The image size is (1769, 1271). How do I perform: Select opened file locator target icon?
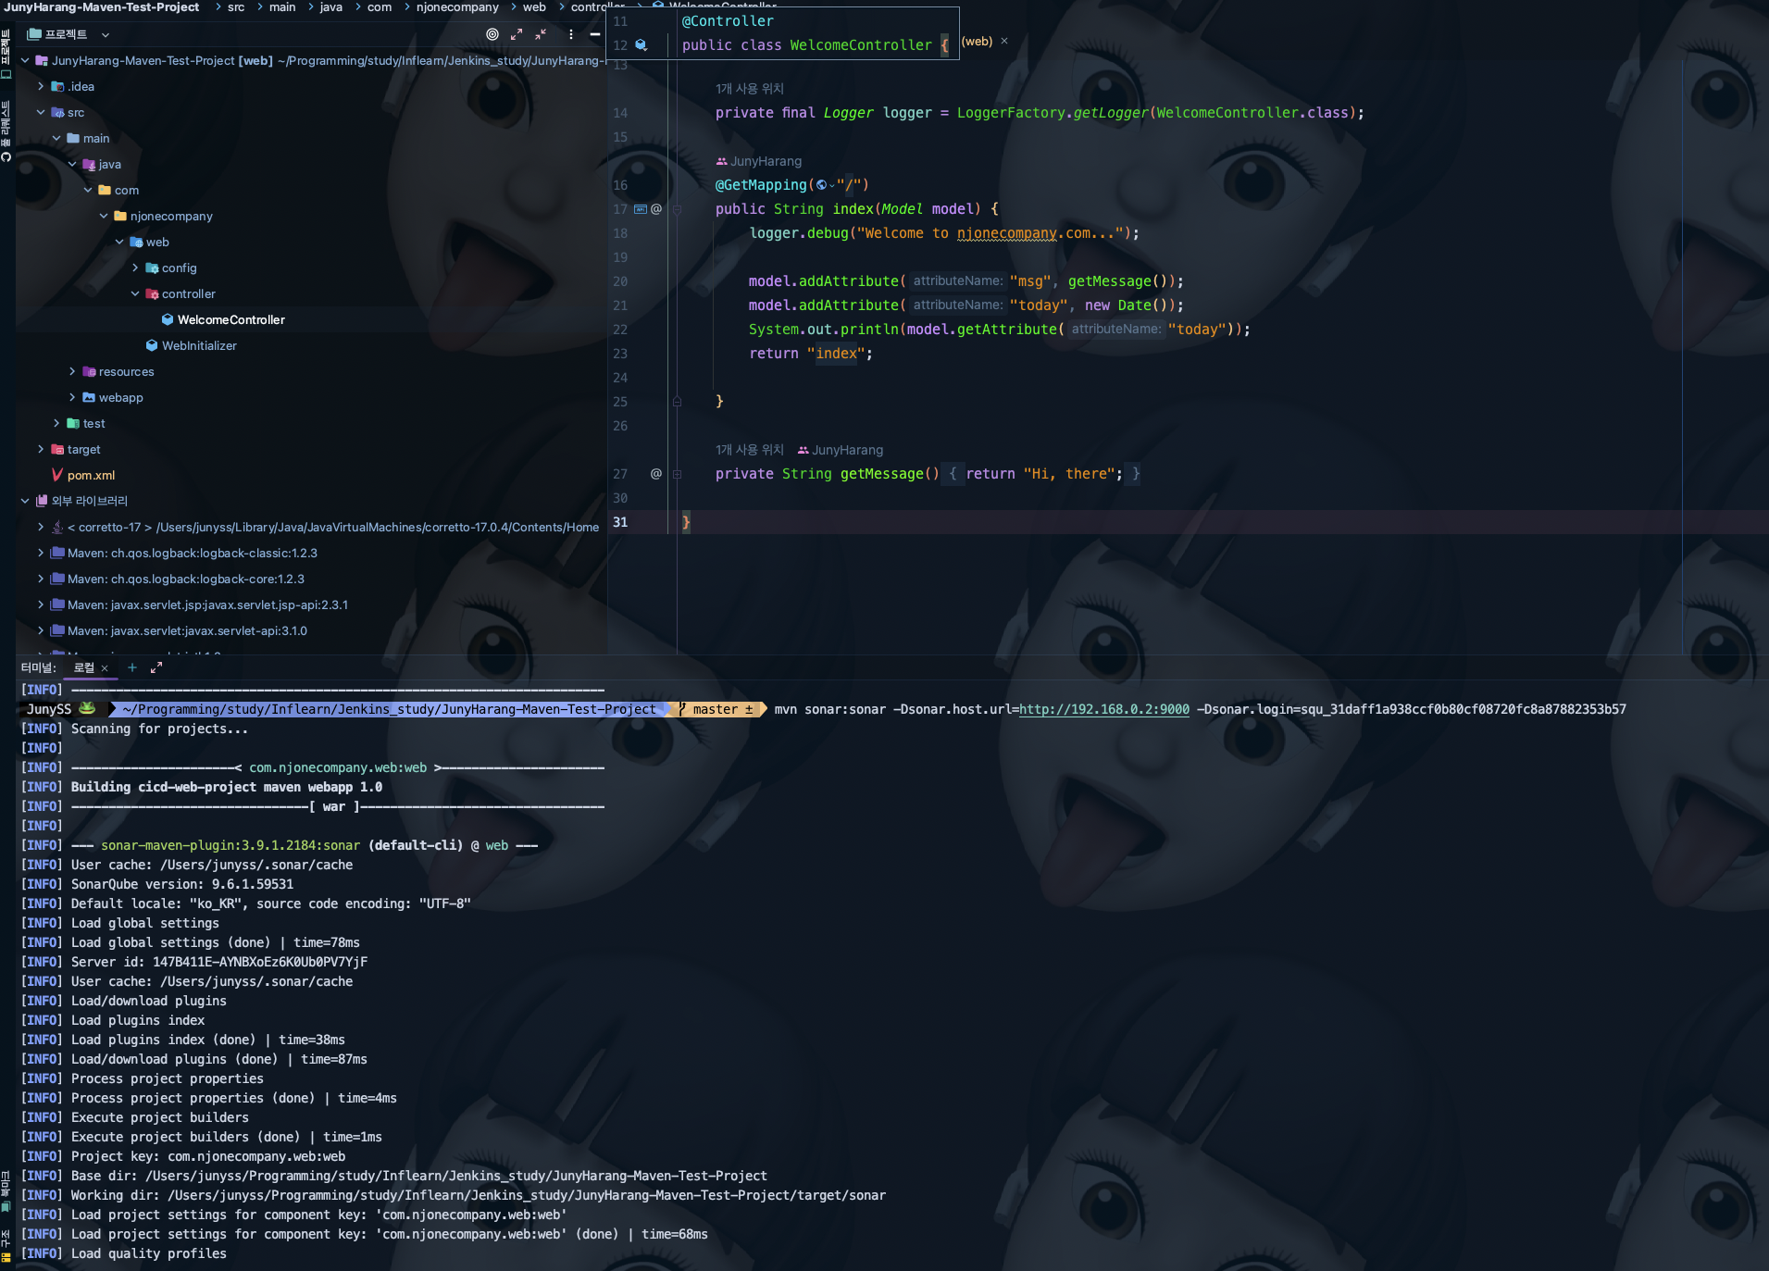[492, 34]
